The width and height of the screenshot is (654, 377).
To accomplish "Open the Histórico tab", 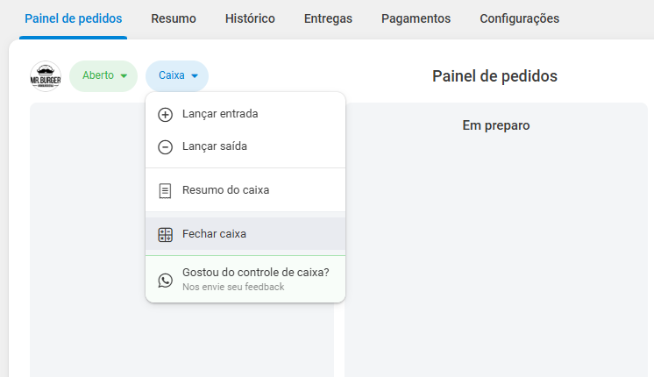I will pyautogui.click(x=250, y=18).
